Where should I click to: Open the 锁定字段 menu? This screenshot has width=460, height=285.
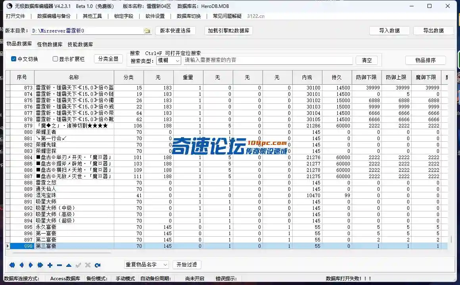tap(123, 16)
